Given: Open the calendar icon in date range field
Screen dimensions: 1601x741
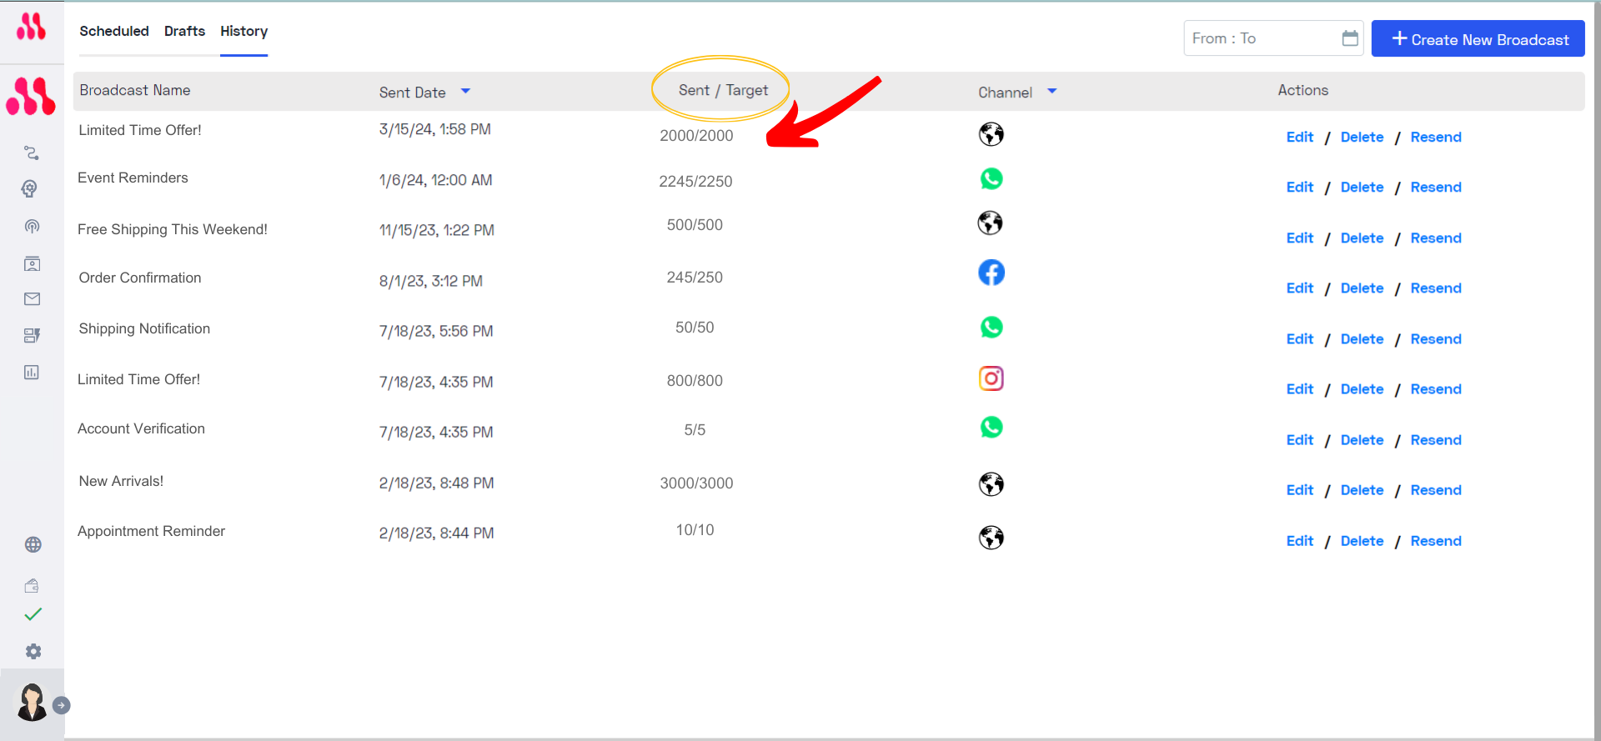Looking at the screenshot, I should [x=1350, y=38].
